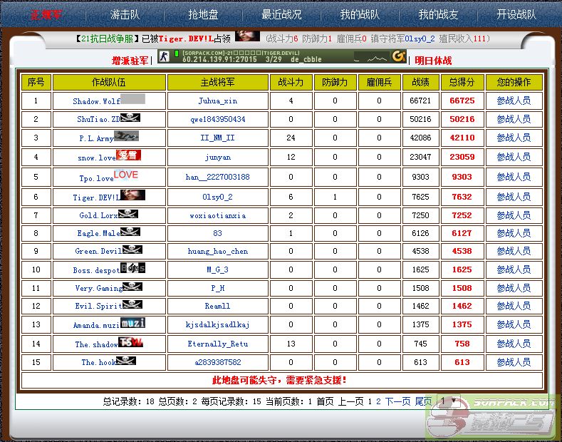
Task: Go to the 我的战队 tab
Action: pyautogui.click(x=359, y=14)
